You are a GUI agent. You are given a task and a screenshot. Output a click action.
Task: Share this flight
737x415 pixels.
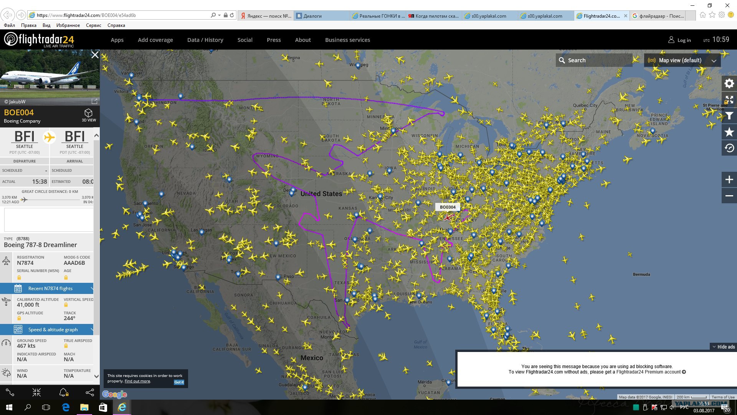[90, 392]
